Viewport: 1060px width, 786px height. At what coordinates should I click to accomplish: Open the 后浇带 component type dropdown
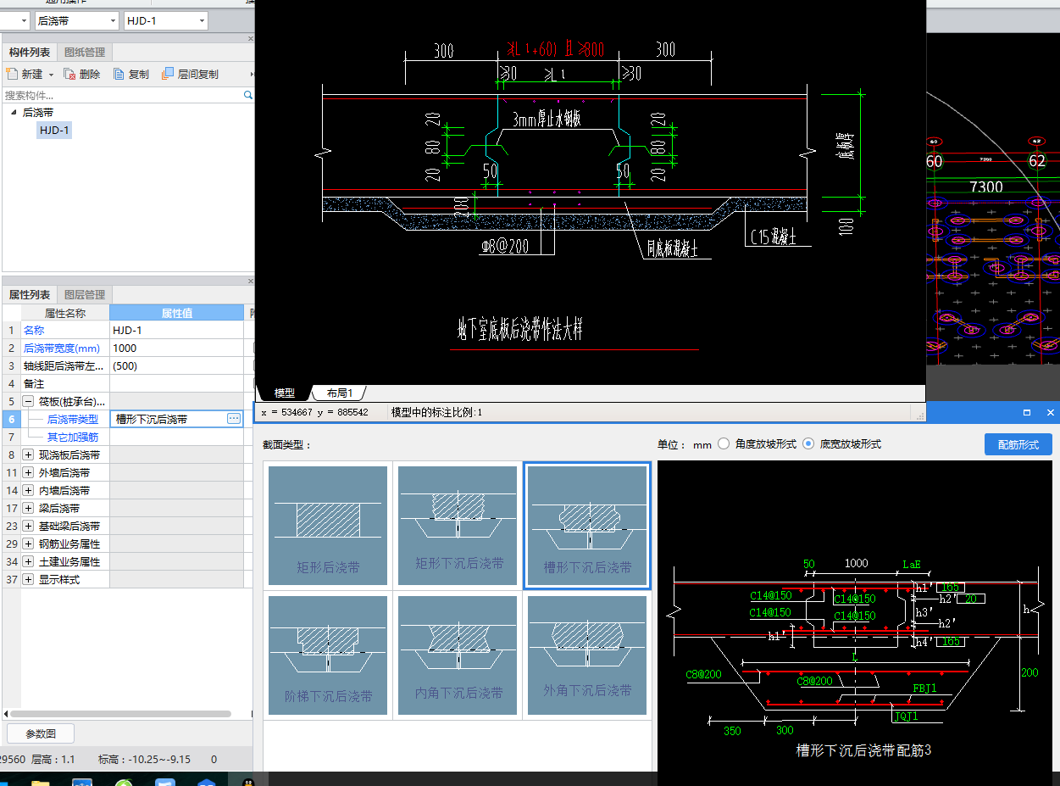coord(114,20)
